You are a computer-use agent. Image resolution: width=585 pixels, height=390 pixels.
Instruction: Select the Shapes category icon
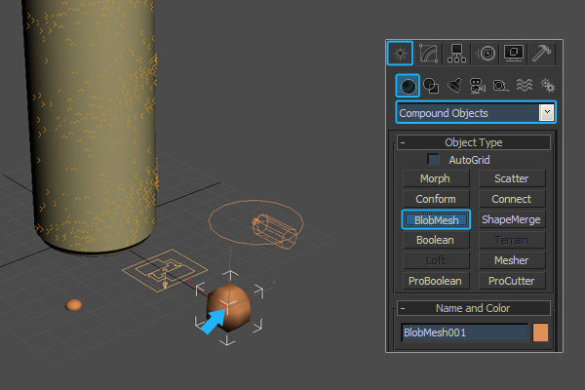[431, 86]
